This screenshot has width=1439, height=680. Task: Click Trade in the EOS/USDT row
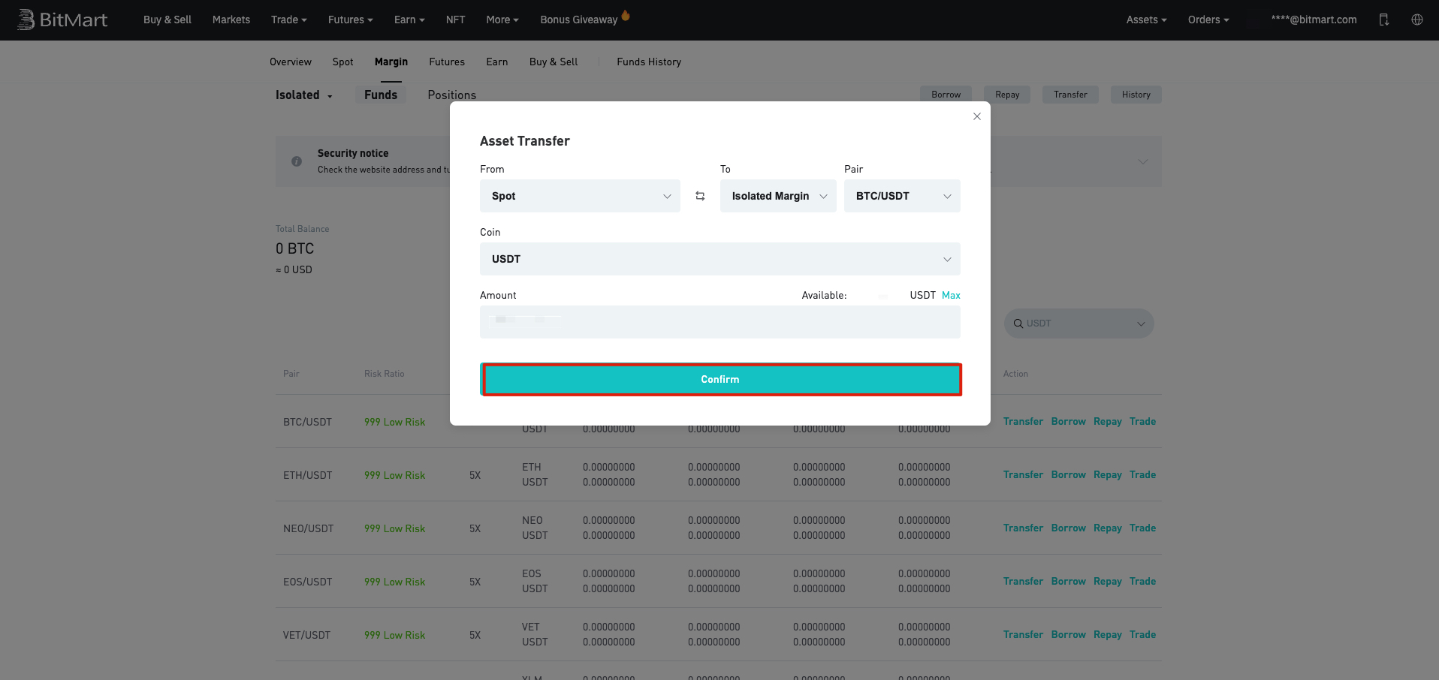[x=1143, y=581]
